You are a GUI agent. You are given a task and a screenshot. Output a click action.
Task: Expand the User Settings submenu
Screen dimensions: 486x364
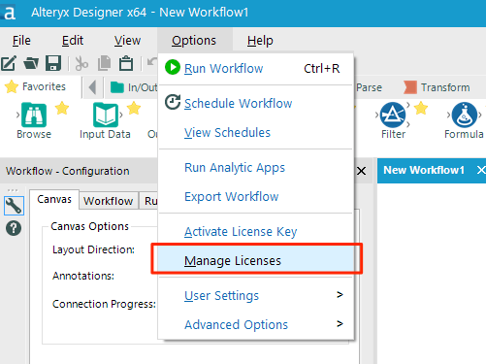point(255,295)
